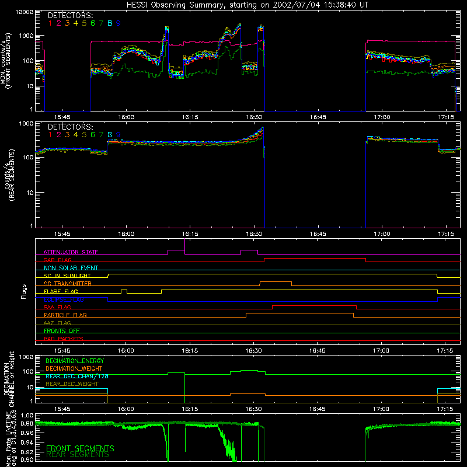The width and height of the screenshot is (467, 467).
Task: Click 'DETECTORS:' label in front segments panel
Action: tap(70, 15)
